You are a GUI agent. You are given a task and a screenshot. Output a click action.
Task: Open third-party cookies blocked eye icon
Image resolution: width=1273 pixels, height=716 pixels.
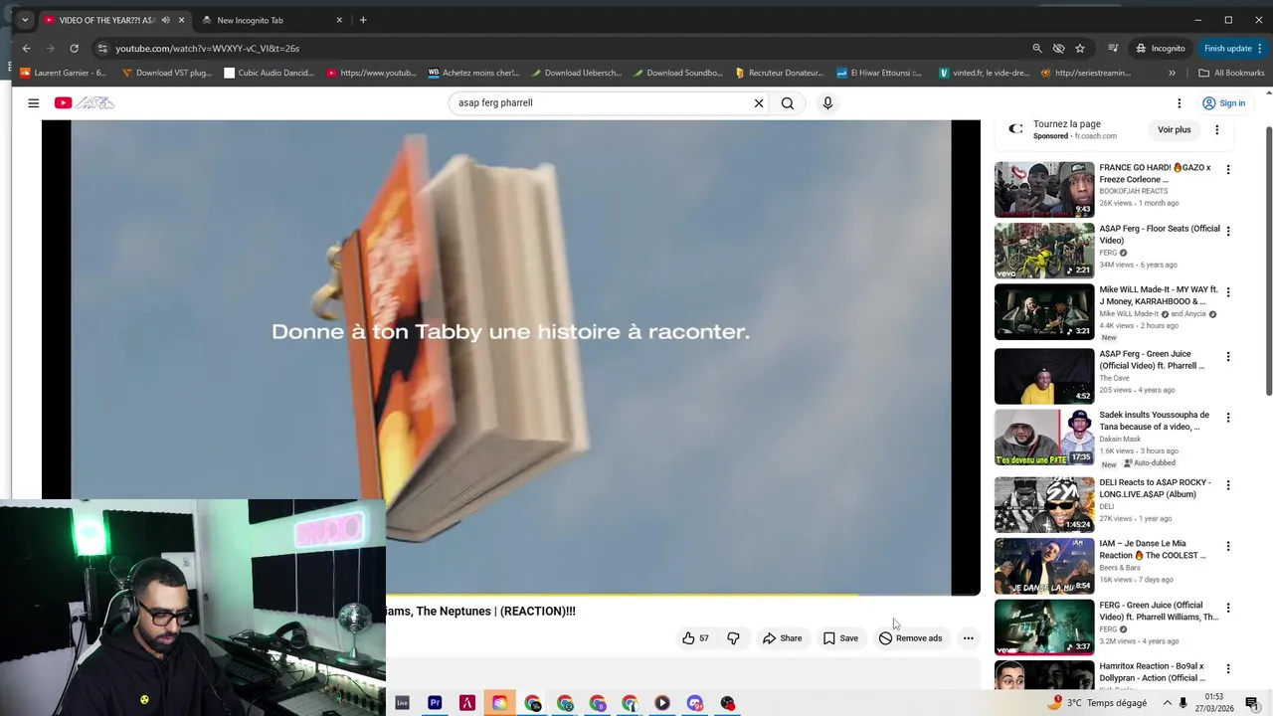pyautogui.click(x=1058, y=48)
